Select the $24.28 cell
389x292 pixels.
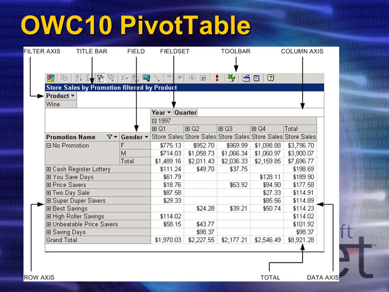(x=201, y=208)
